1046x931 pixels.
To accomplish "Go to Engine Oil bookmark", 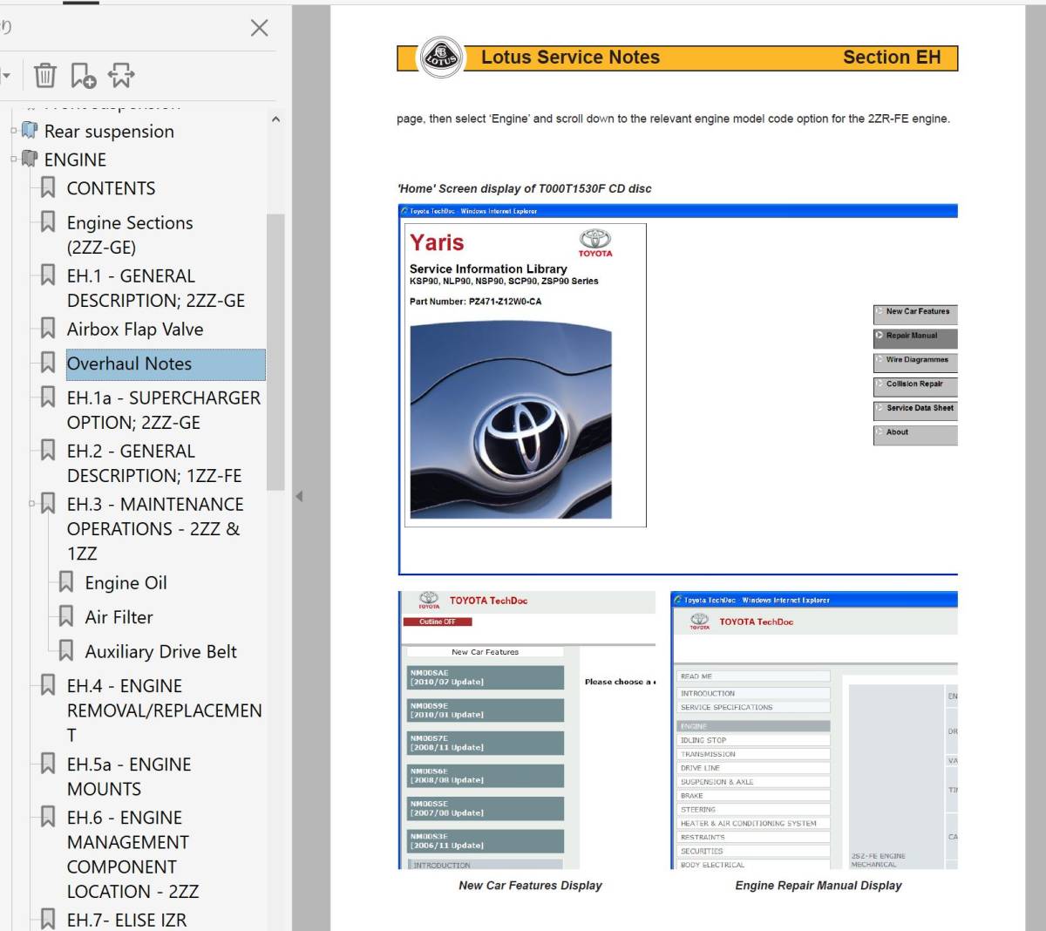I will tap(126, 583).
